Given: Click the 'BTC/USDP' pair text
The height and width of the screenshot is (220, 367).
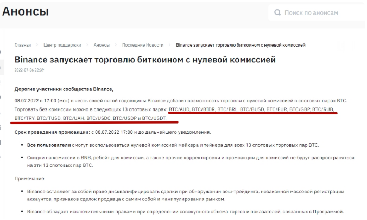Looking at the screenshot, I should pyautogui.click(x=125, y=118).
